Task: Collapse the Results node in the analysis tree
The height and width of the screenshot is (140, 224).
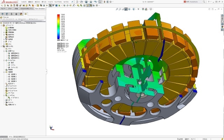Action: [1, 46]
